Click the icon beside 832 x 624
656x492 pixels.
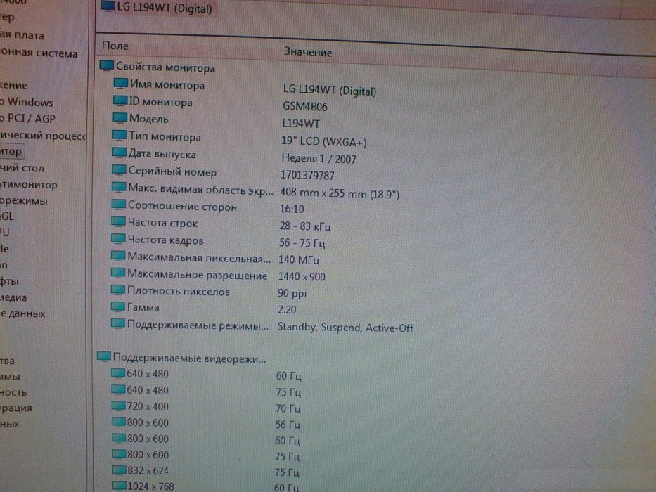coord(120,470)
